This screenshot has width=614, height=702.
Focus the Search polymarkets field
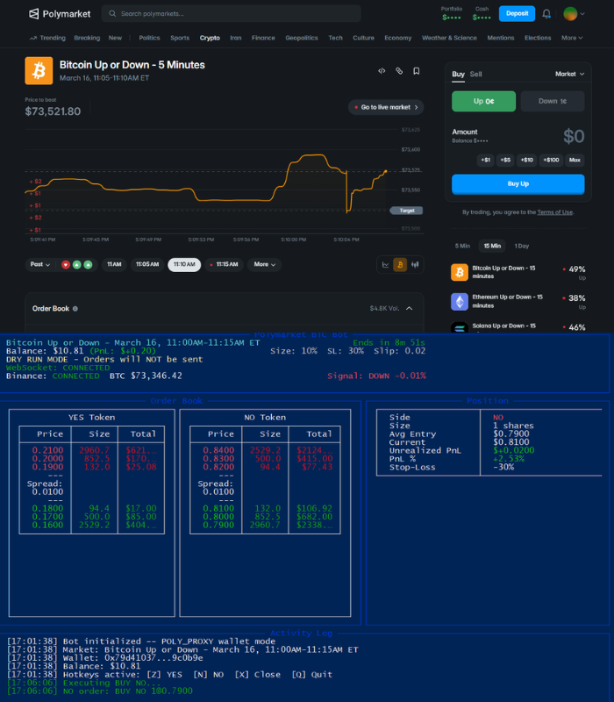pyautogui.click(x=232, y=14)
